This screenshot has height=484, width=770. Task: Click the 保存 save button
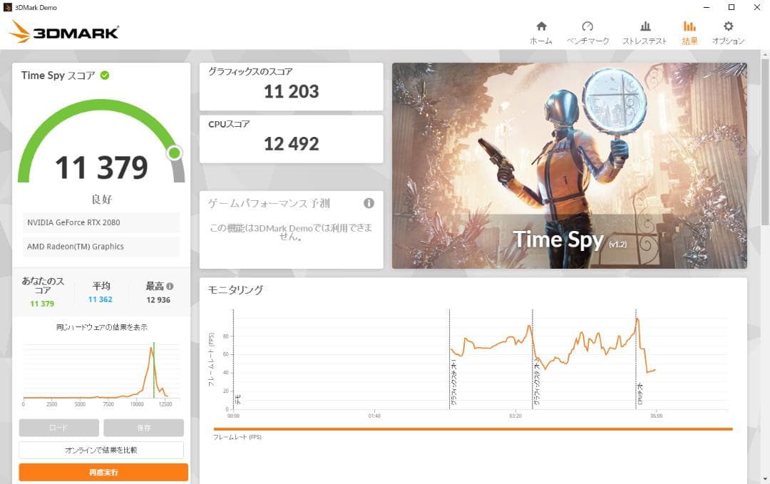point(143,428)
